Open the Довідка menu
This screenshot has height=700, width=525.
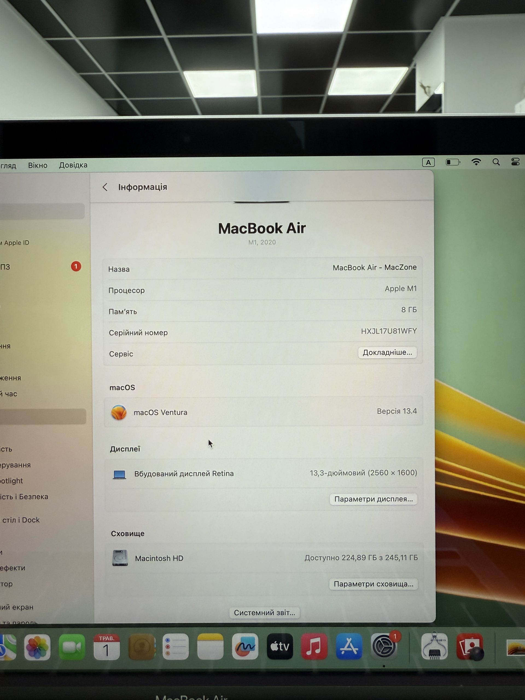point(73,165)
